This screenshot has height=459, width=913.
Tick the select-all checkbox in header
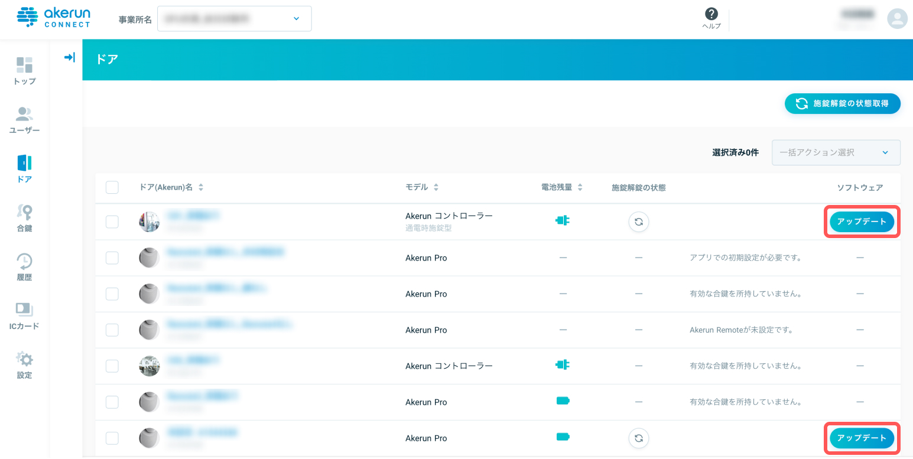click(x=112, y=187)
